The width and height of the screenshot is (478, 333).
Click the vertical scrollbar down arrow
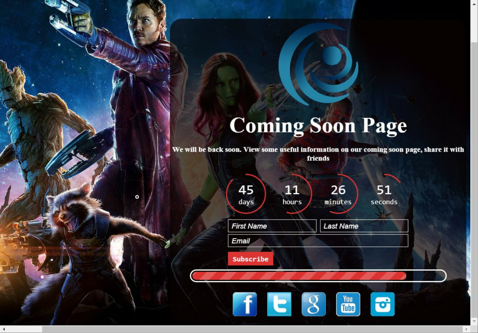[474, 321]
